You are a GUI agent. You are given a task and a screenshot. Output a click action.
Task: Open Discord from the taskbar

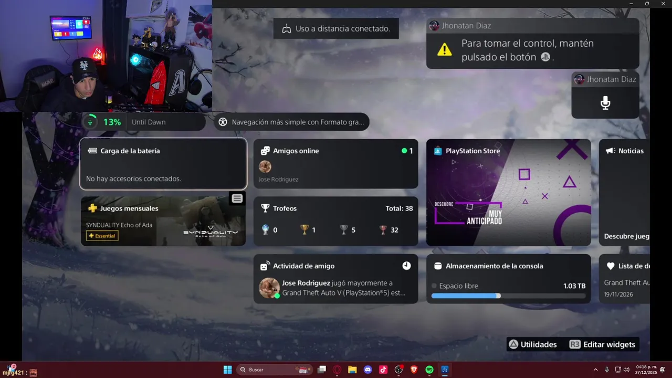(367, 370)
